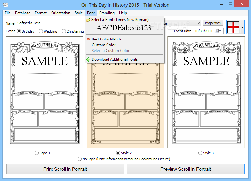251x181 pixels.
Task: Close the On This Day window
Action: tap(241, 4)
